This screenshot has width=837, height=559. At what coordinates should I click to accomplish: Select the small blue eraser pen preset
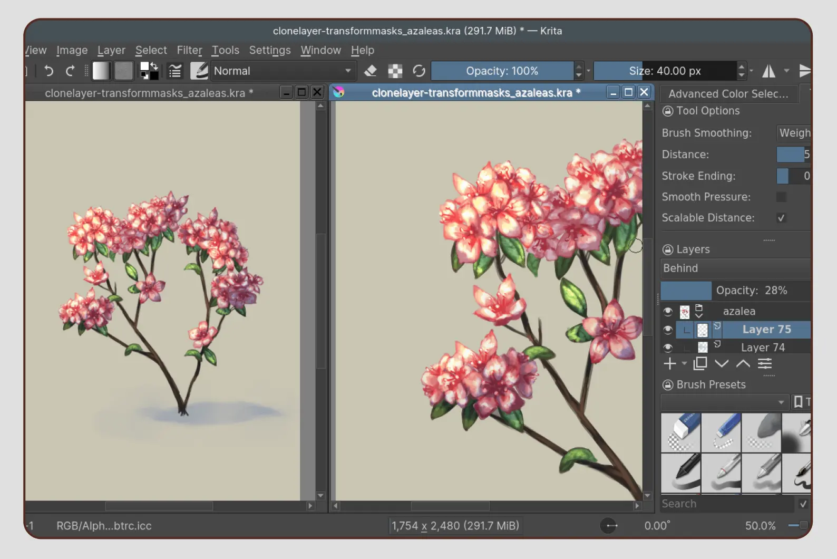click(721, 432)
